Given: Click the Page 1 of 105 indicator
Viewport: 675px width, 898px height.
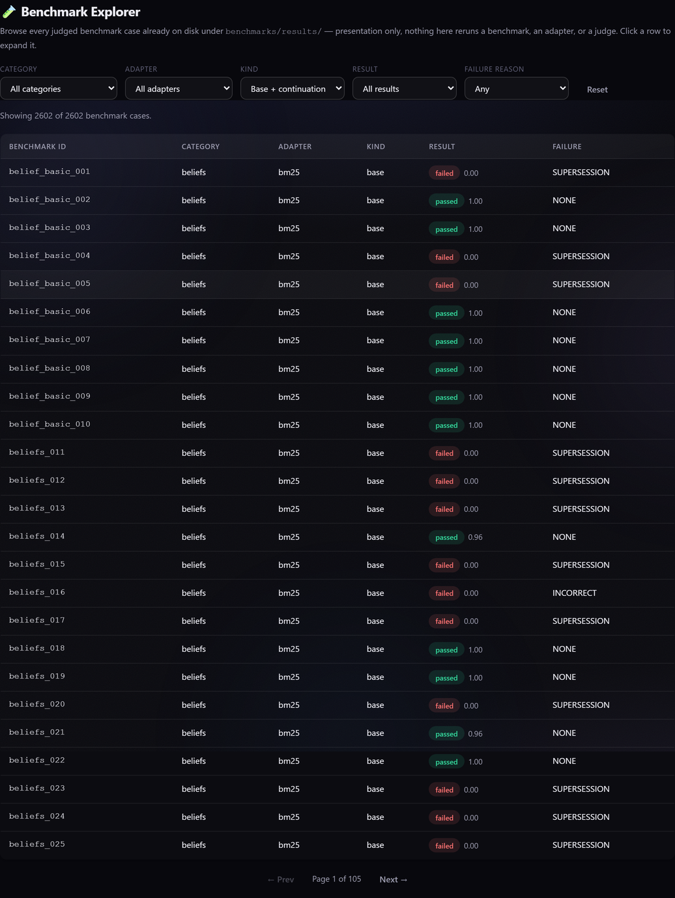Looking at the screenshot, I should (336, 878).
